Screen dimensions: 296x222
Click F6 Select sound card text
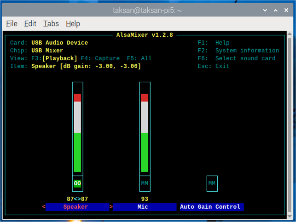click(x=237, y=58)
